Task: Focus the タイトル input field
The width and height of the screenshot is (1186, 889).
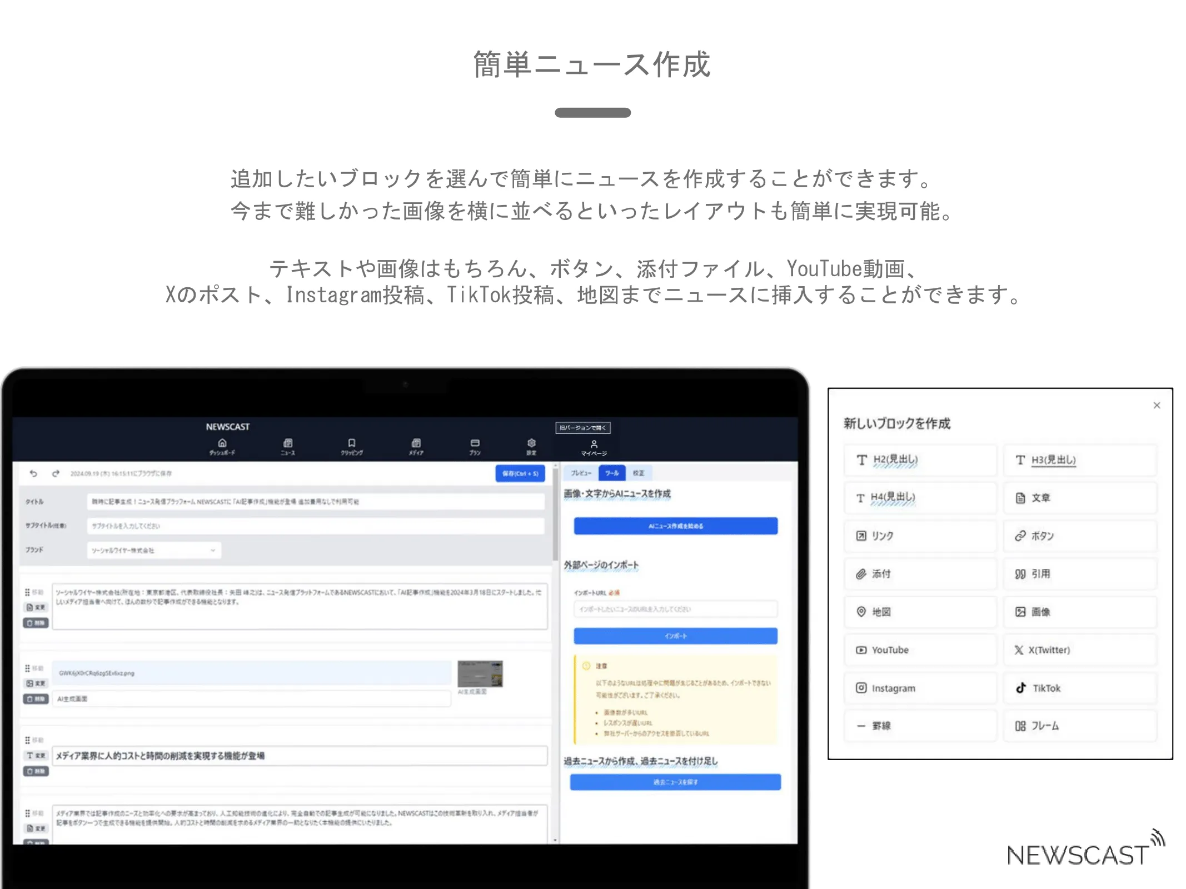Action: point(316,502)
